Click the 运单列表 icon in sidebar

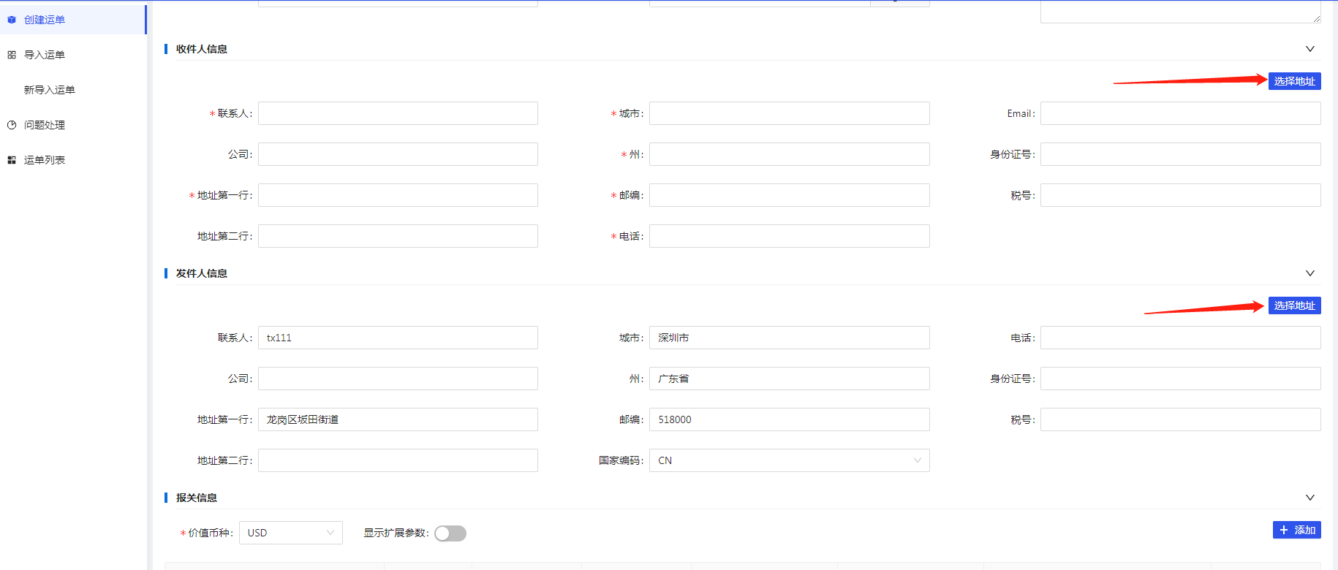12,160
